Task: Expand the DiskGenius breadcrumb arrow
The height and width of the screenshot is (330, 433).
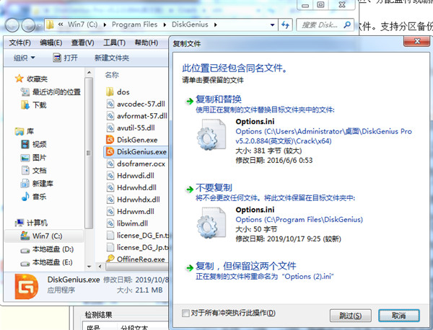Action: pos(215,24)
